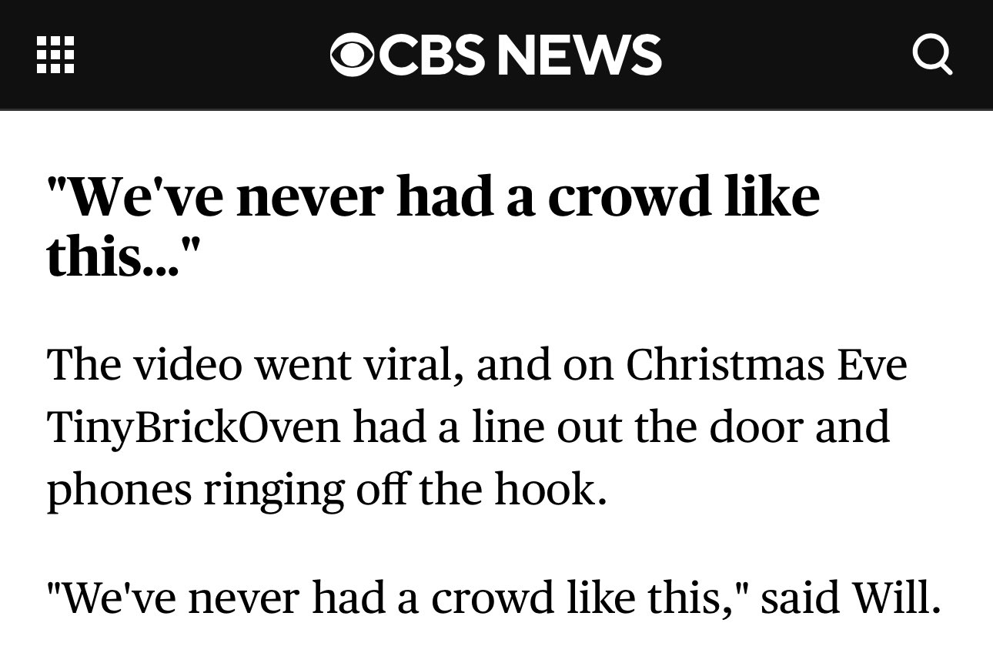Image resolution: width=993 pixels, height=653 pixels.
Task: Click the words "Christmas Eve" in the paragraph
Action: coord(767,365)
